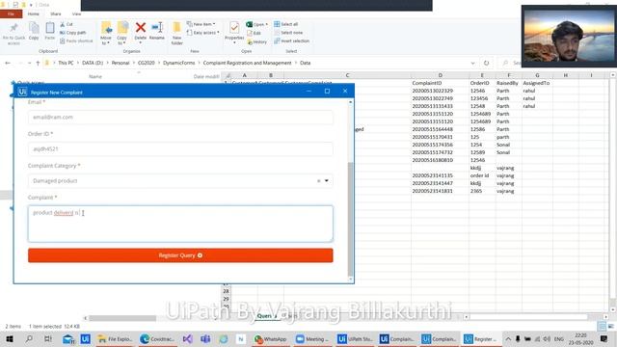Click Complaint Registration and Management breadcrumb
The width and height of the screenshot is (617, 347).
pyautogui.click(x=247, y=63)
